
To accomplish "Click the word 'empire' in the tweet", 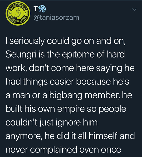I will pyautogui.click(x=71, y=109).
